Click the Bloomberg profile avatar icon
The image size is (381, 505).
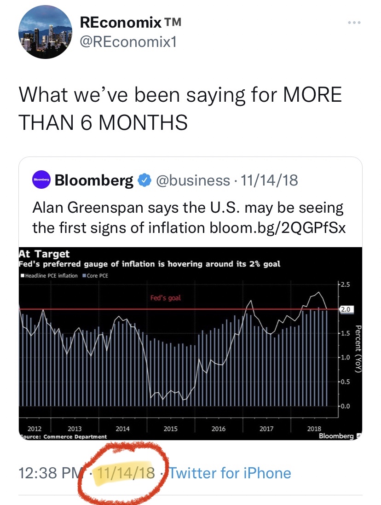[x=42, y=180]
